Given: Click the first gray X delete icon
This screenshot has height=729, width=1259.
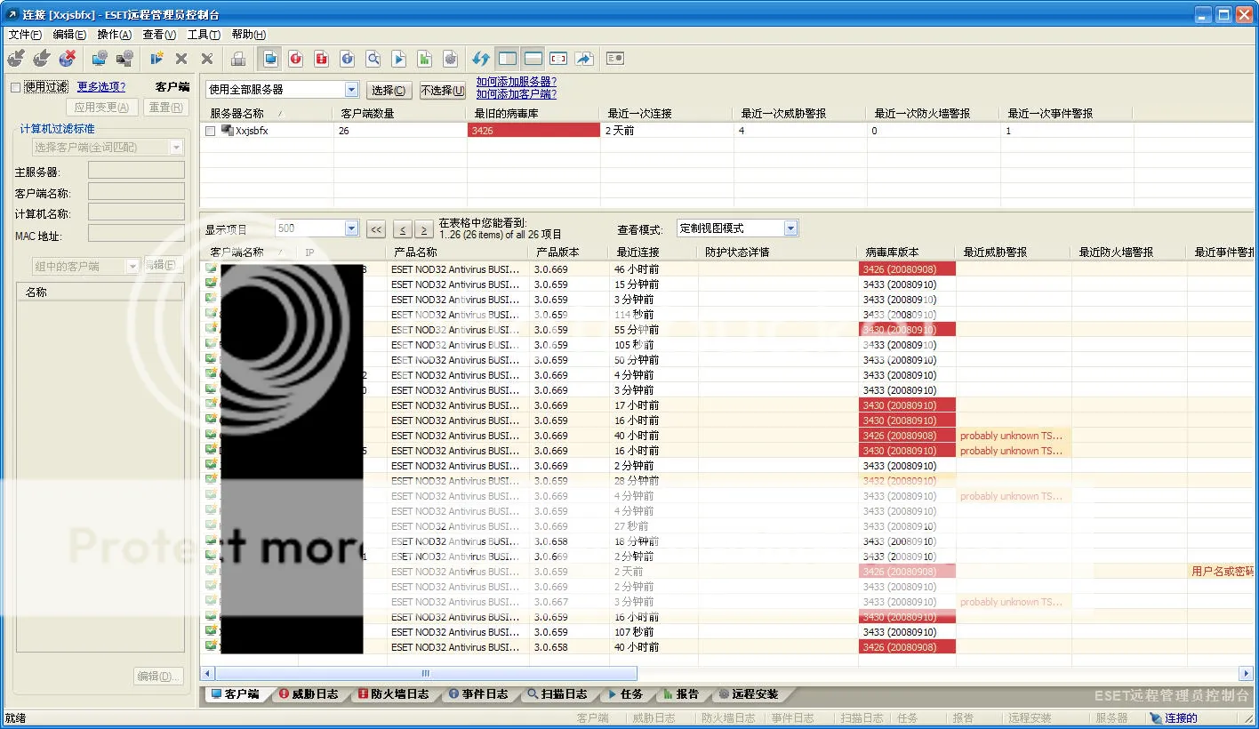Looking at the screenshot, I should click(181, 59).
